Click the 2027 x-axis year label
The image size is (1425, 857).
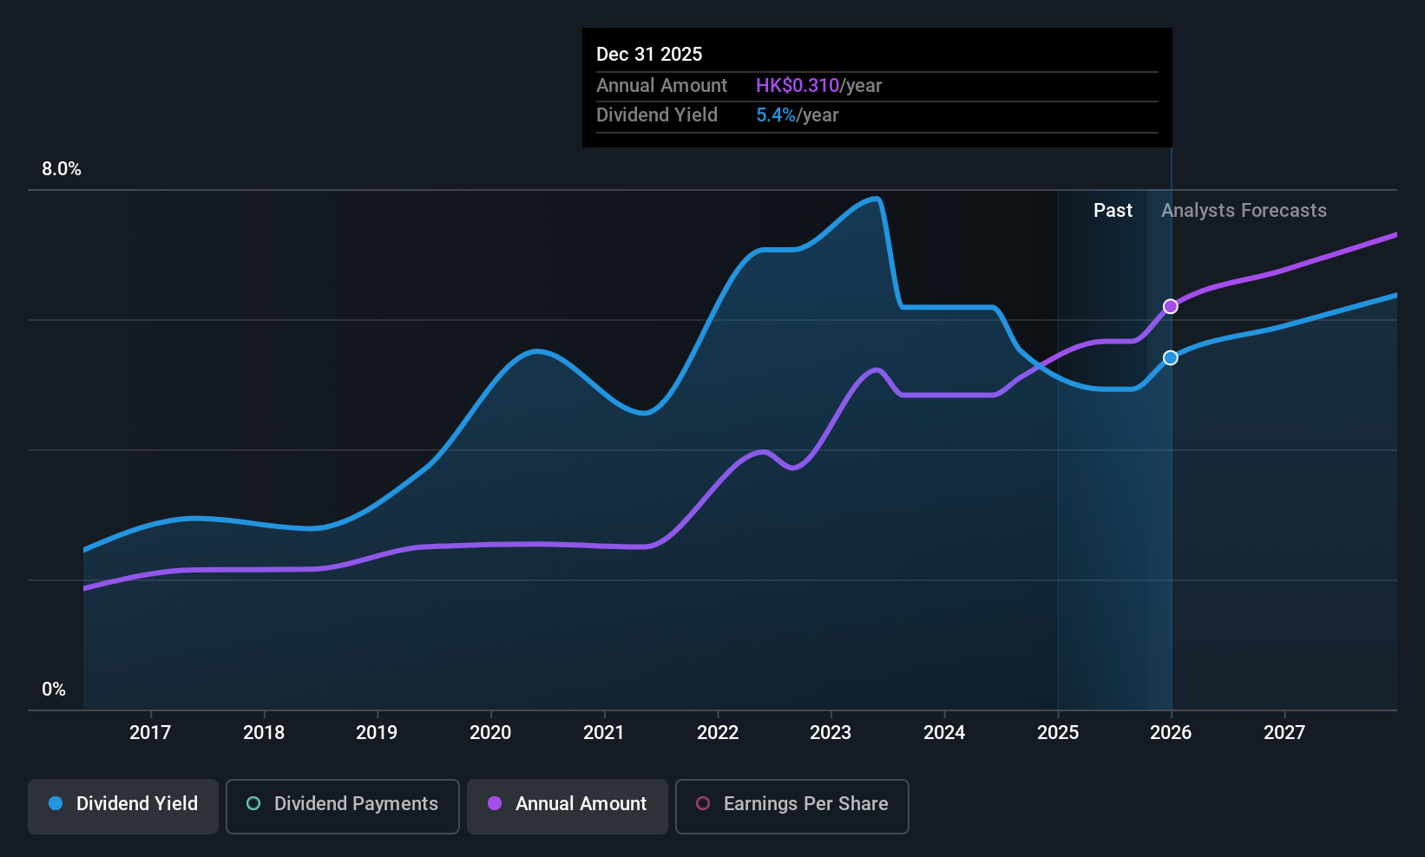[x=1284, y=733]
